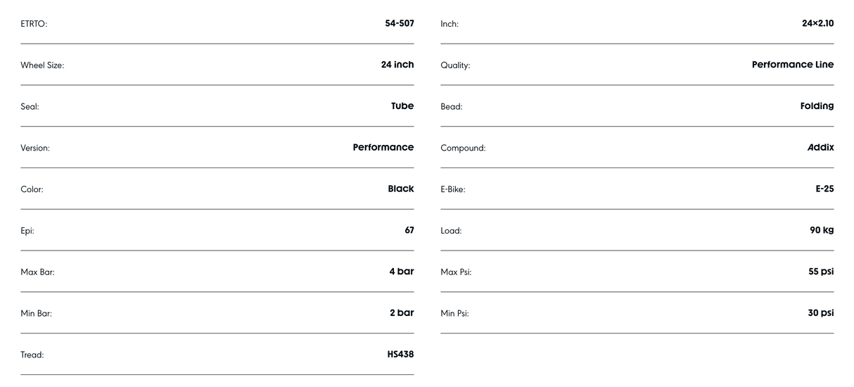The image size is (854, 387).
Task: Select the E-25 E-Bike rating
Action: 824,189
